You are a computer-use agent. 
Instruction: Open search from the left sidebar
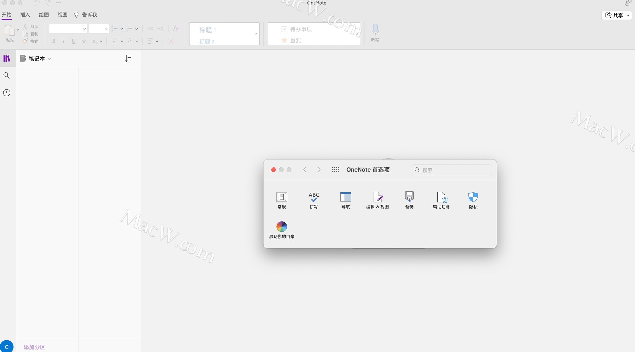coord(7,75)
